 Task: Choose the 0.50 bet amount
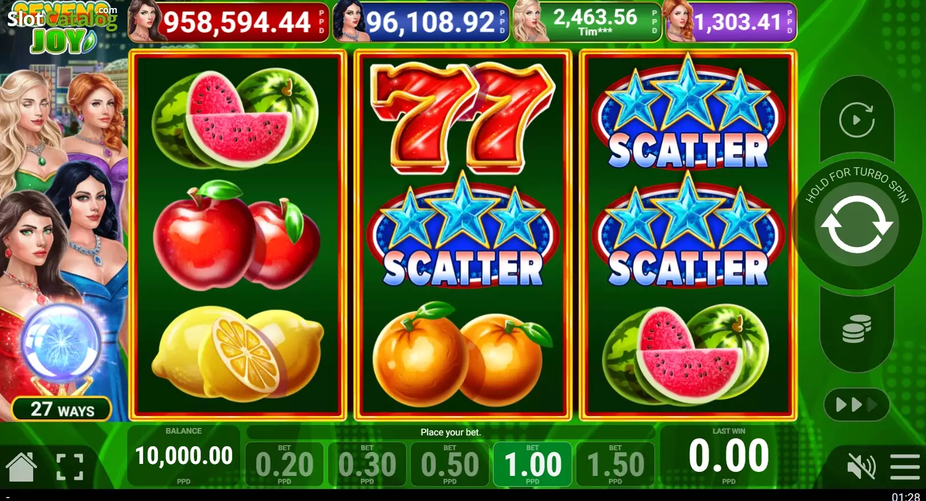(450, 464)
